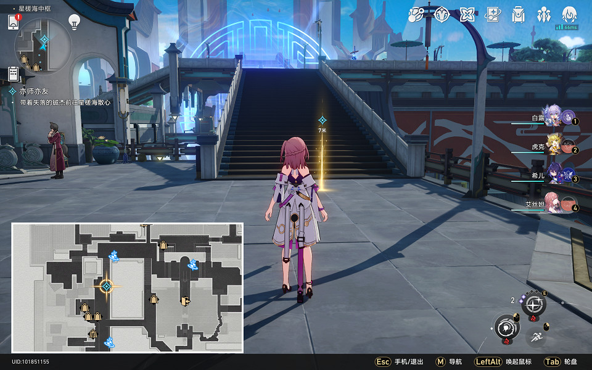The image size is (592, 370).
Task: Open the mission log clipboard icon
Action: coord(14,74)
